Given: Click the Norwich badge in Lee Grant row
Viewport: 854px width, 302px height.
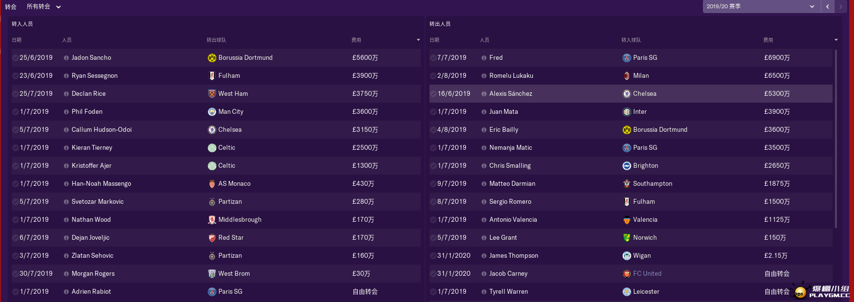Looking at the screenshot, I should click(626, 238).
